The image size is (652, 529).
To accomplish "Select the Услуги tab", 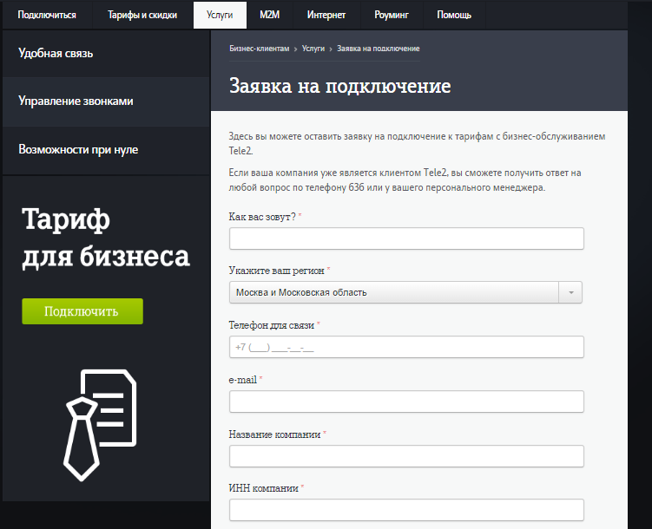I will [220, 15].
